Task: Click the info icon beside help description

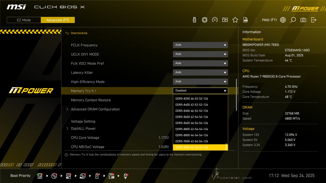Action: coord(66,155)
